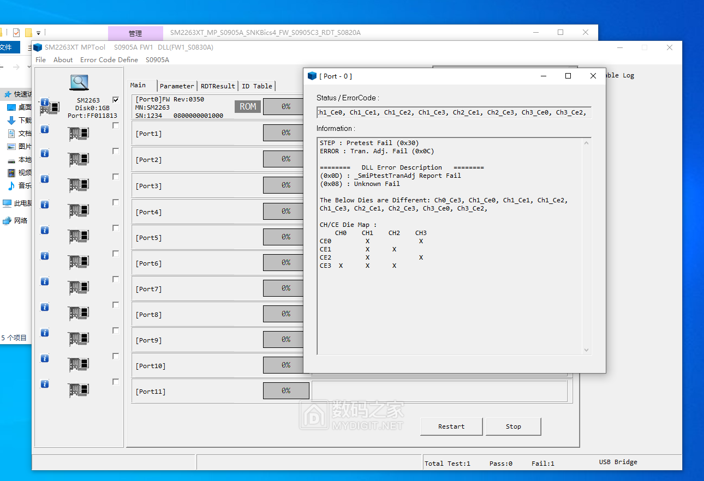Image resolution: width=704 pixels, height=481 pixels.
Task: Click the card icon next to Port11
Action: coord(79,390)
